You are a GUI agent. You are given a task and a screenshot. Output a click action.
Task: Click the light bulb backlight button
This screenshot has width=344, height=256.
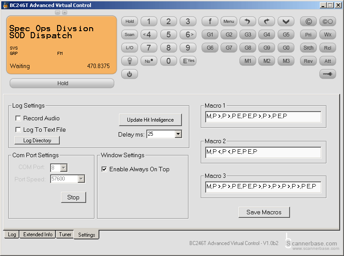(130, 61)
